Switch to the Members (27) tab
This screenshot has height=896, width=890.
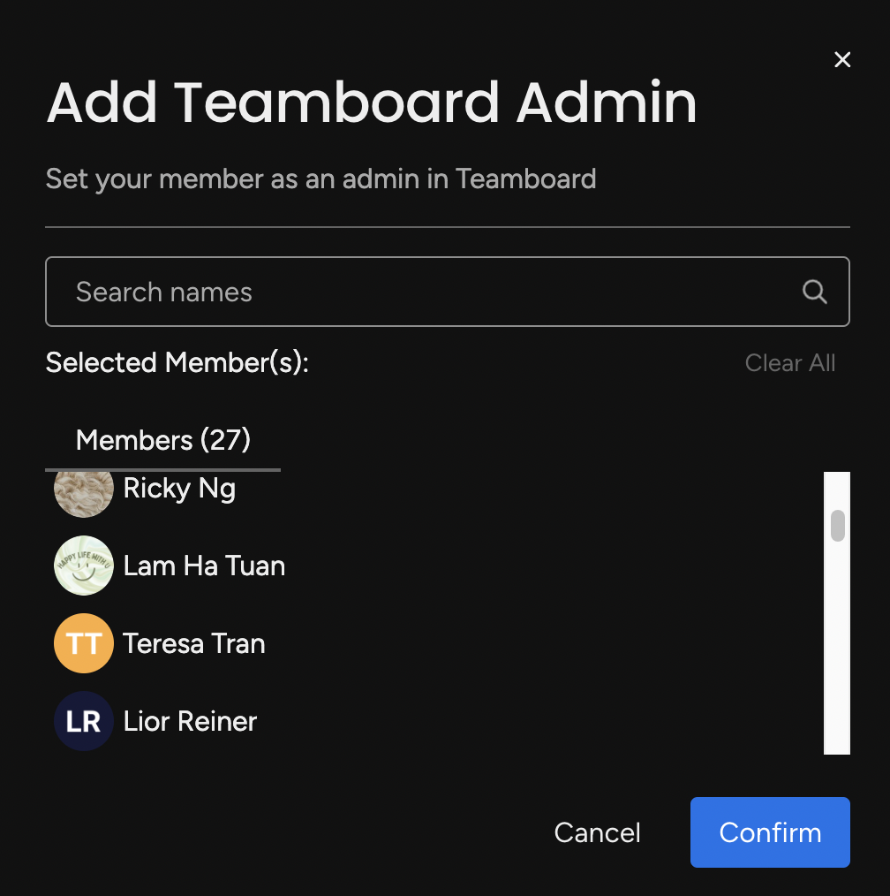tap(162, 440)
